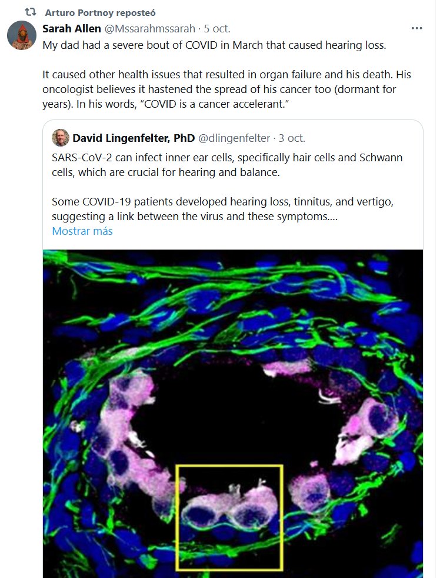Open David Lingenfelter, PhD name link
This screenshot has height=578, width=440.
pyautogui.click(x=134, y=138)
